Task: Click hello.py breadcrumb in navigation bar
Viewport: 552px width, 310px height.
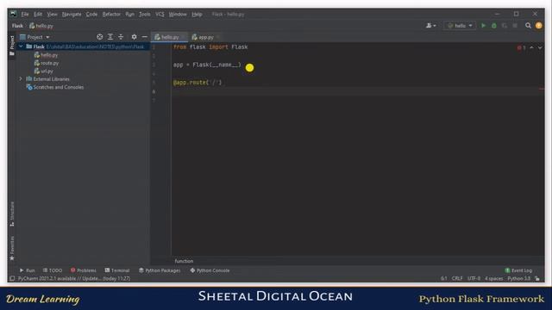Action: click(41, 26)
